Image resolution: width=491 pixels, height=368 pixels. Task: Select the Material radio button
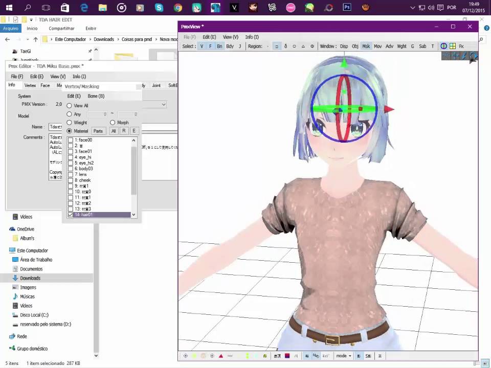[69, 131]
